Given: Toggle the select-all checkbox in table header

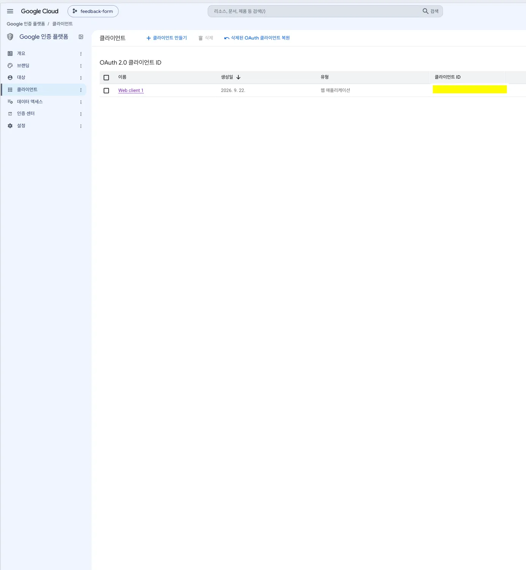Looking at the screenshot, I should (106, 78).
